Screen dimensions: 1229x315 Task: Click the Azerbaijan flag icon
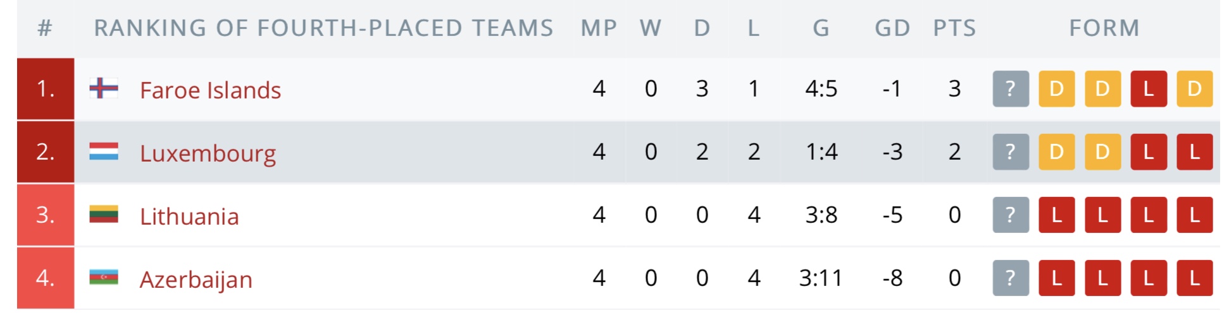[x=104, y=278]
